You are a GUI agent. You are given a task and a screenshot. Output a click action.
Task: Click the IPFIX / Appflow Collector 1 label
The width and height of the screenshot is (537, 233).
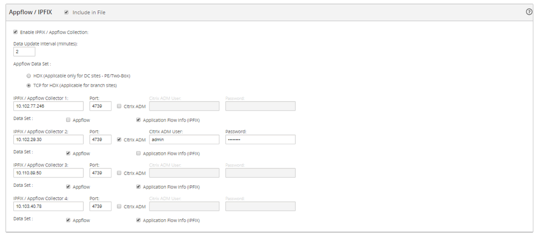pos(41,98)
